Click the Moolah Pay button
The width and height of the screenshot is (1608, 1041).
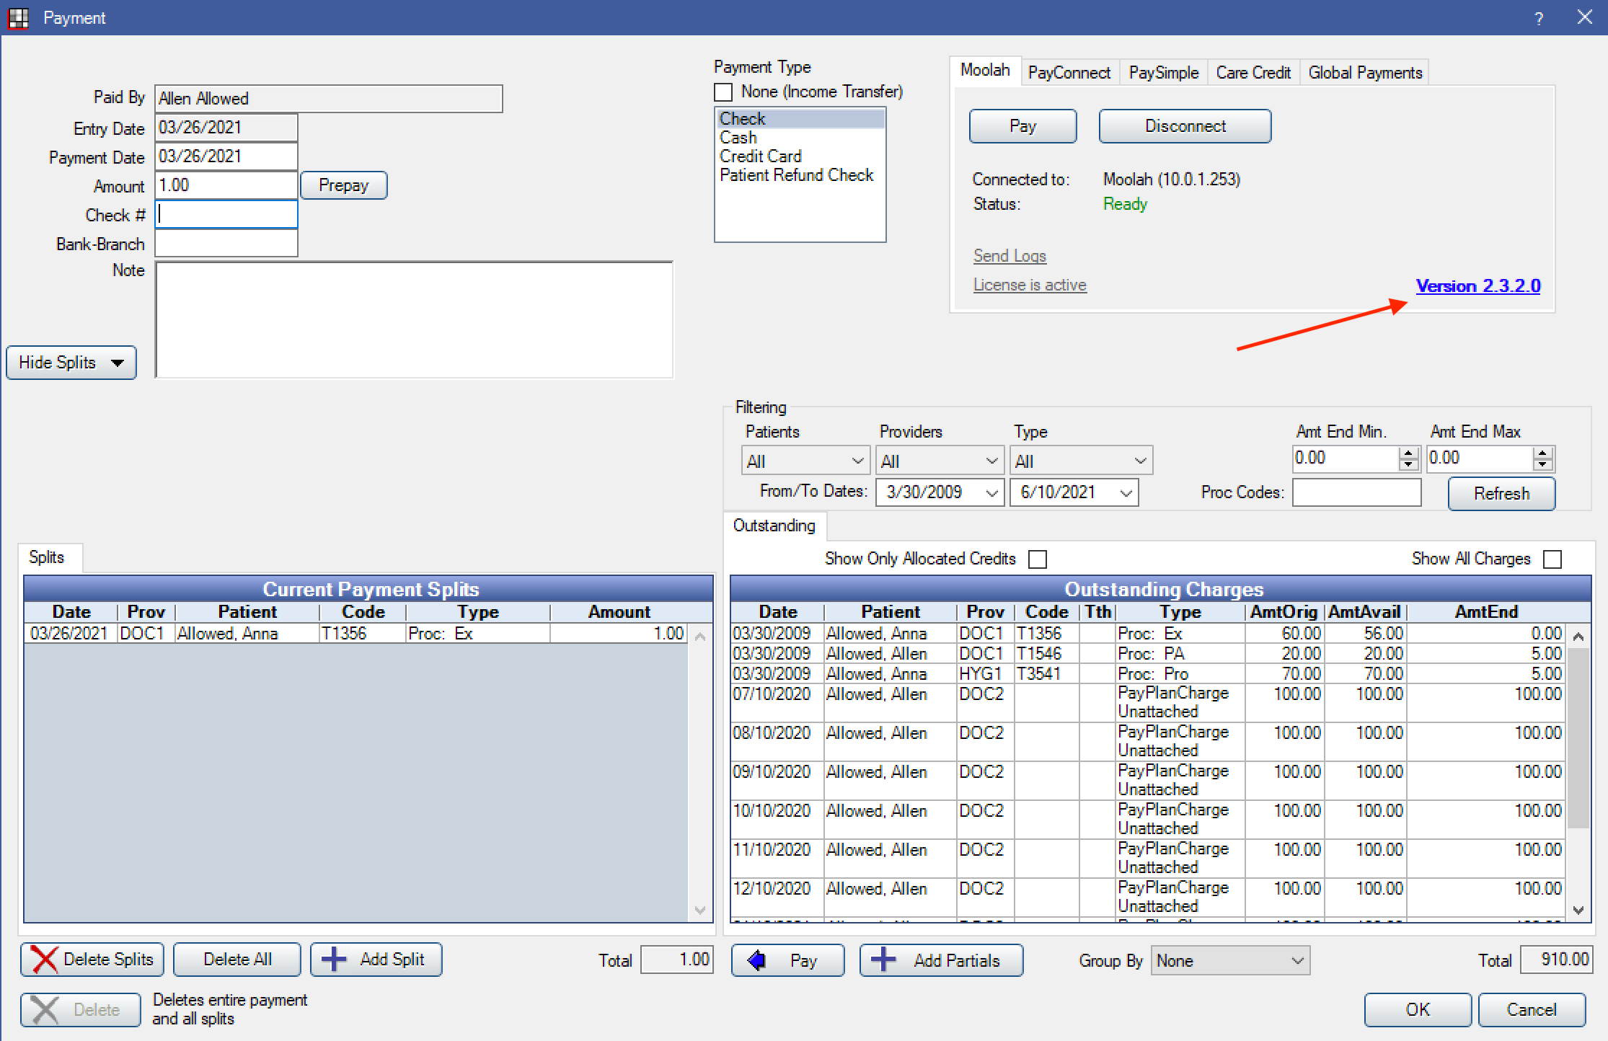[1022, 126]
